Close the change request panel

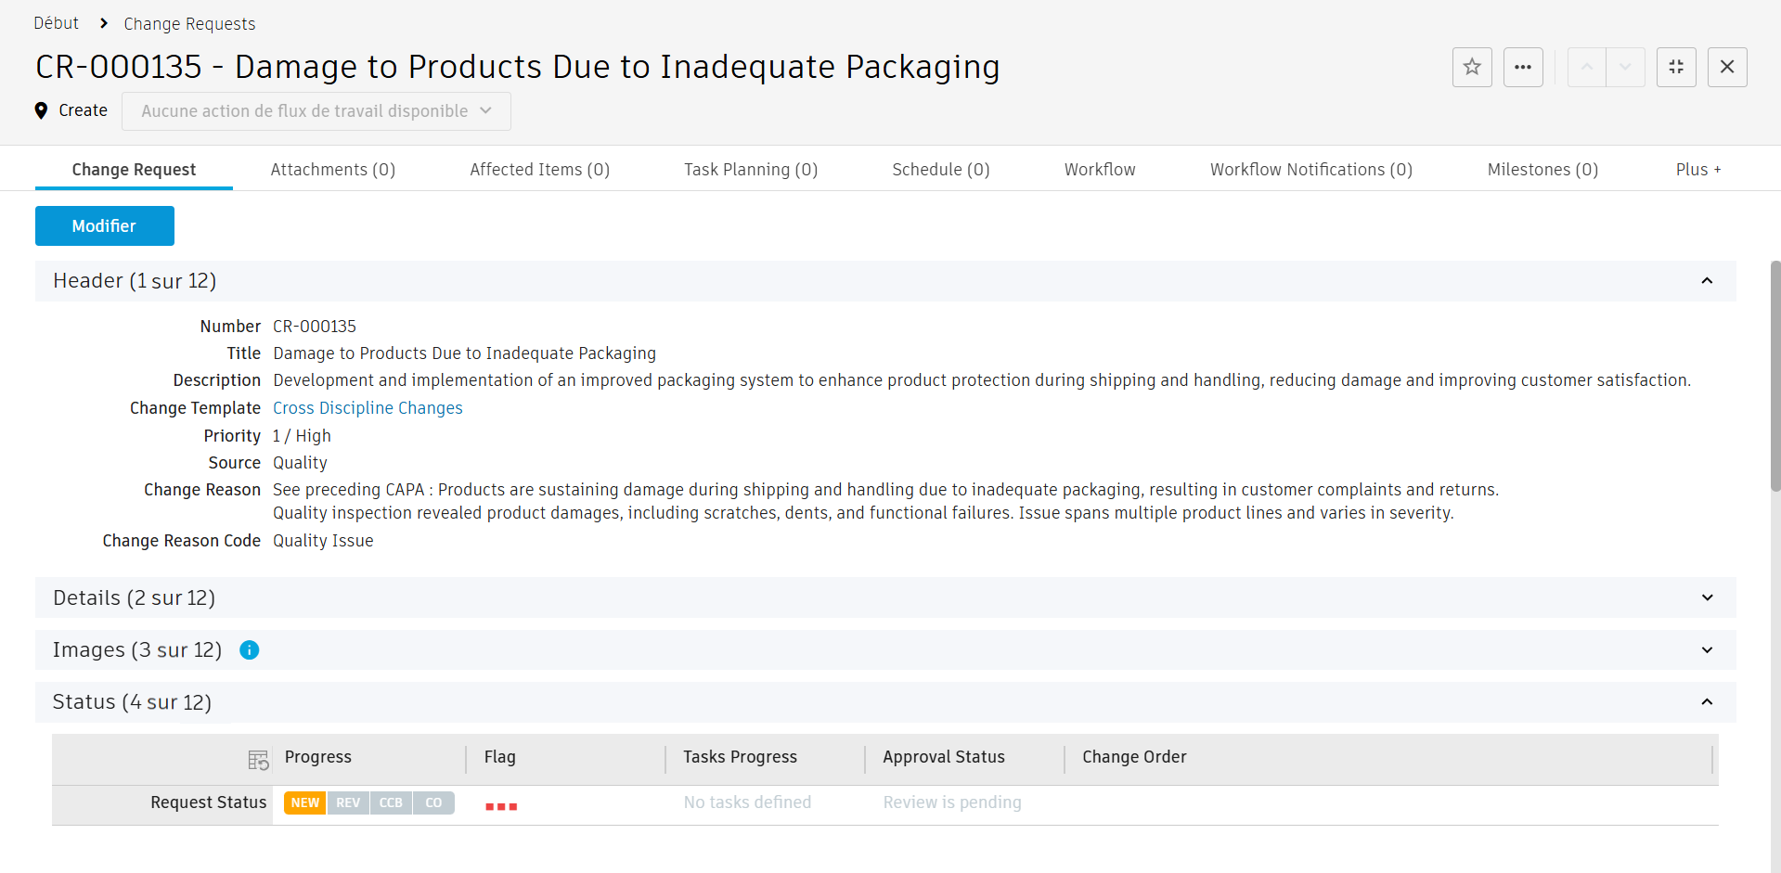click(x=1727, y=67)
